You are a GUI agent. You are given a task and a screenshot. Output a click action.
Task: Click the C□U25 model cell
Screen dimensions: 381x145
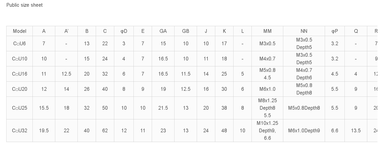[19, 108]
